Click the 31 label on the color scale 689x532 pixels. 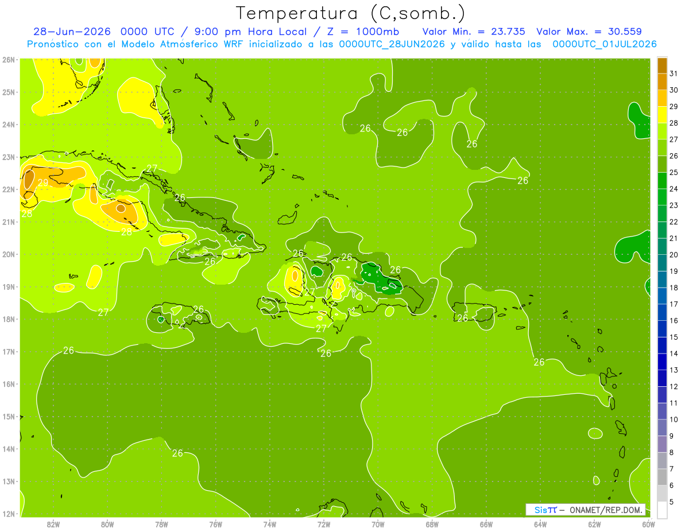pos(673,73)
